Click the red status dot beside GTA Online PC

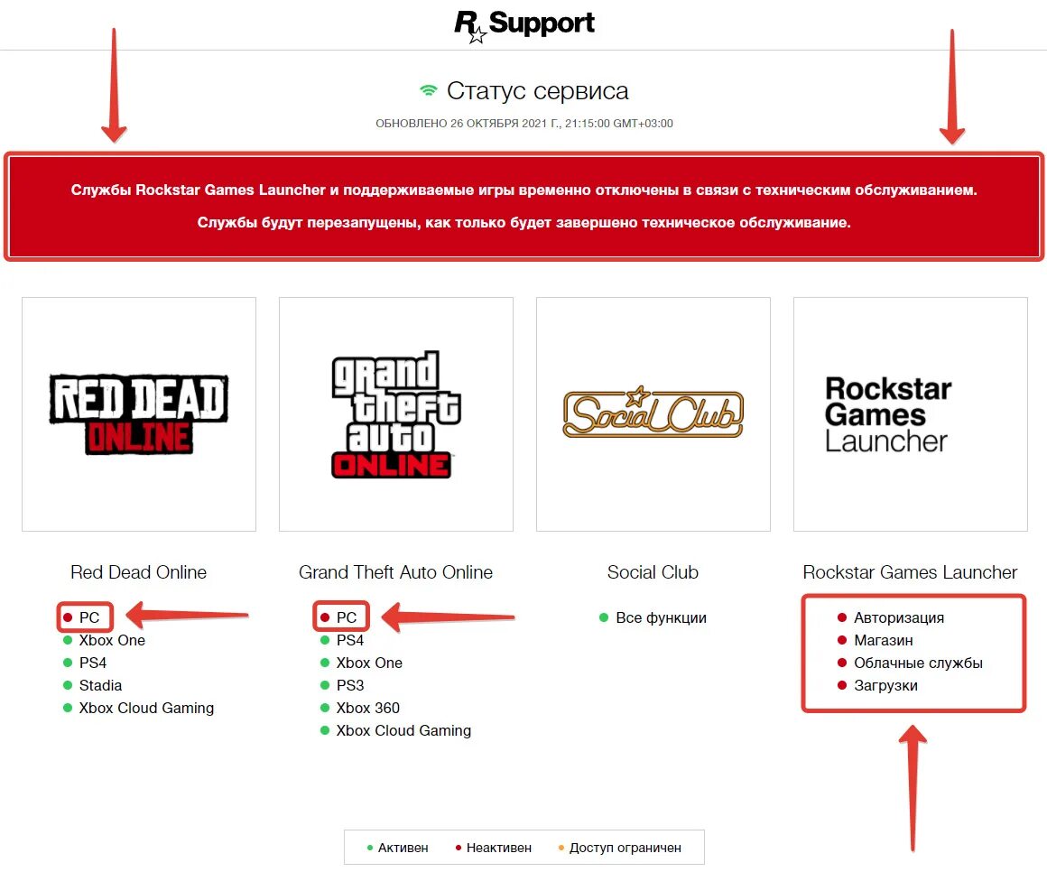[x=325, y=617]
